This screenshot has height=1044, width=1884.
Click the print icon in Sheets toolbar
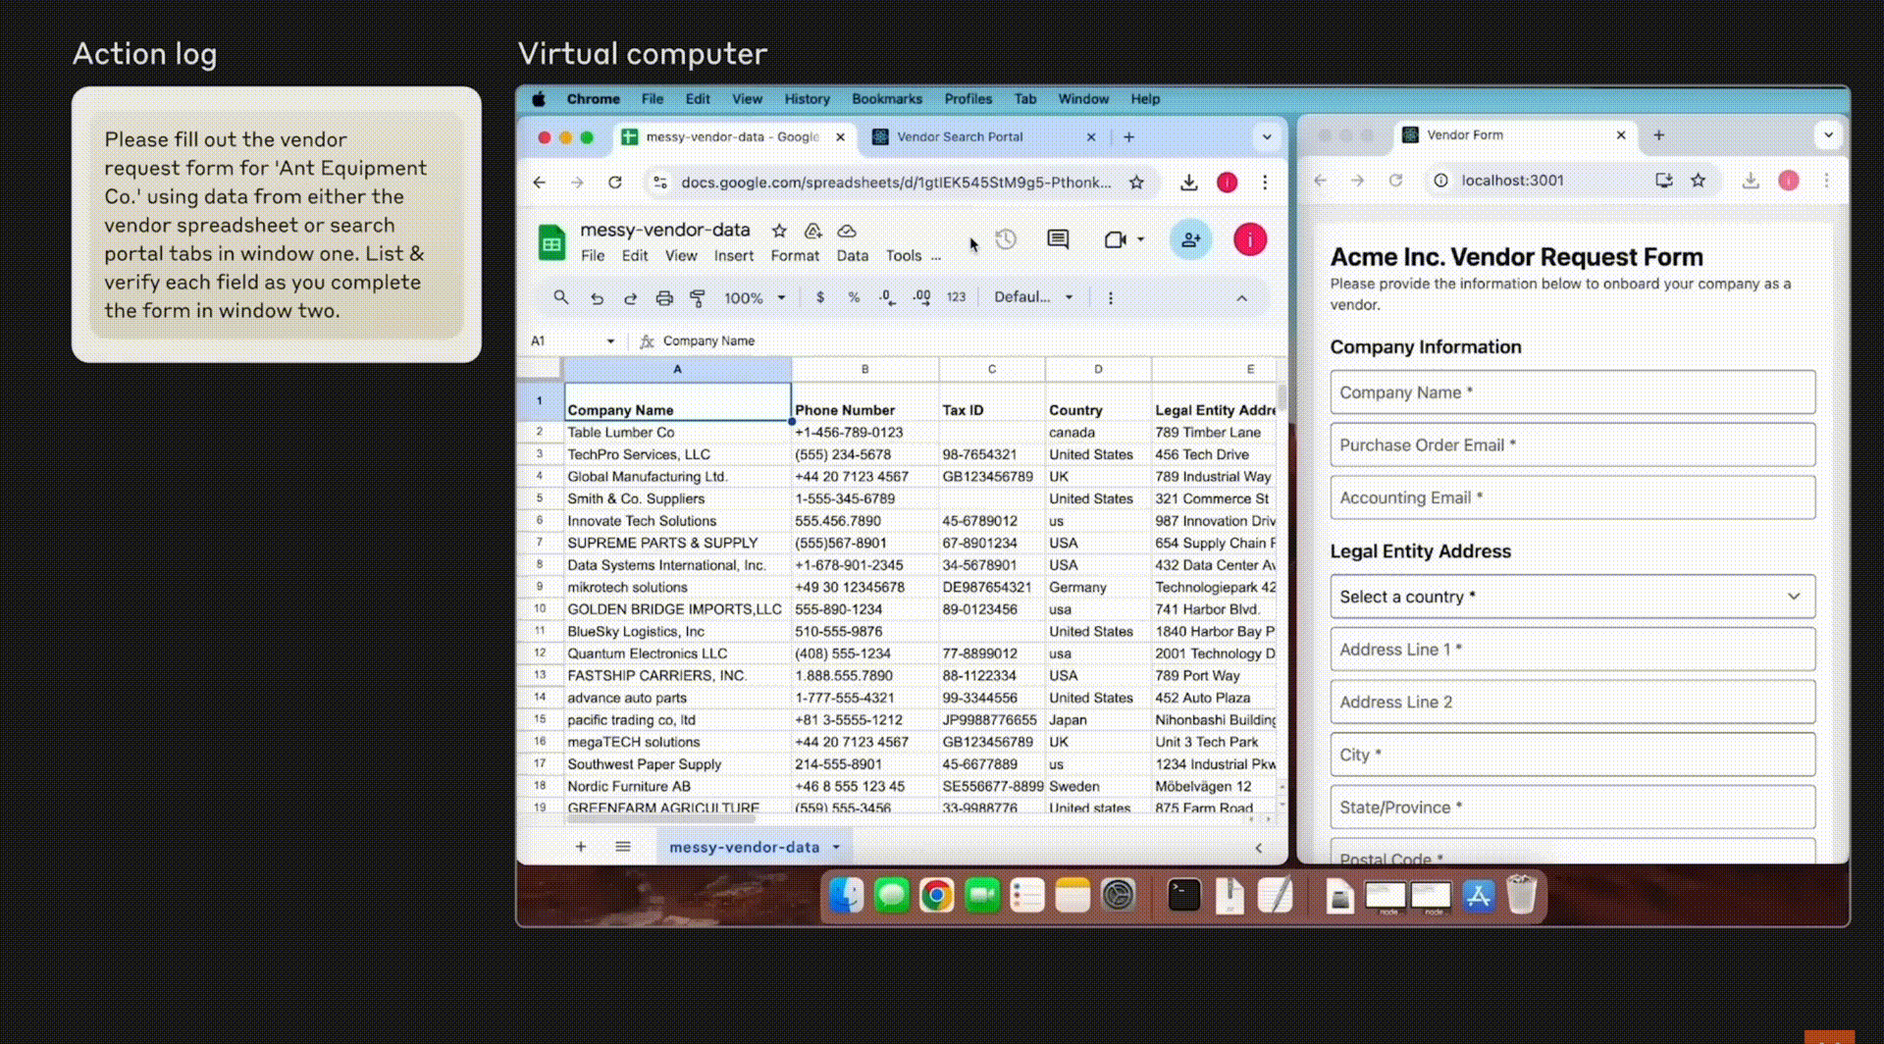pos(664,298)
